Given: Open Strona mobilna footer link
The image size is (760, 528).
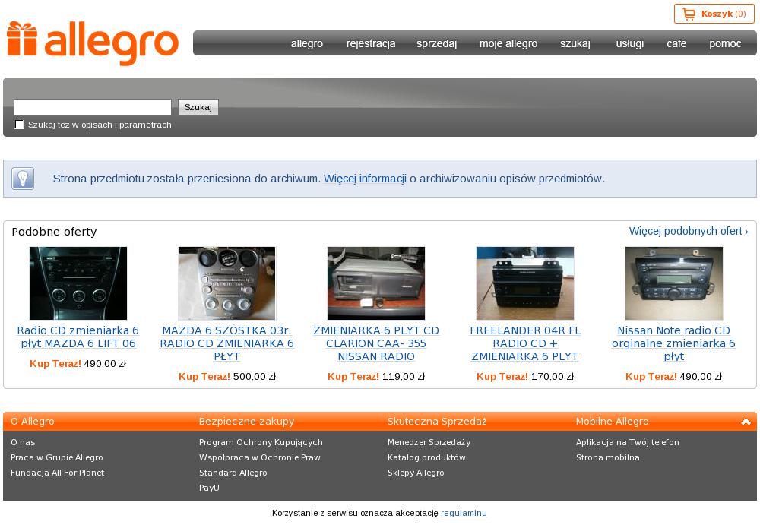Looking at the screenshot, I should (608, 457).
